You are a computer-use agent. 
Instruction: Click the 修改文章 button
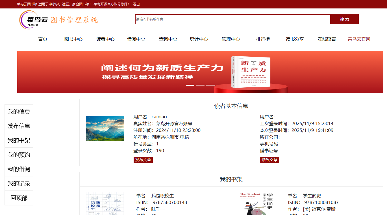[269, 160]
